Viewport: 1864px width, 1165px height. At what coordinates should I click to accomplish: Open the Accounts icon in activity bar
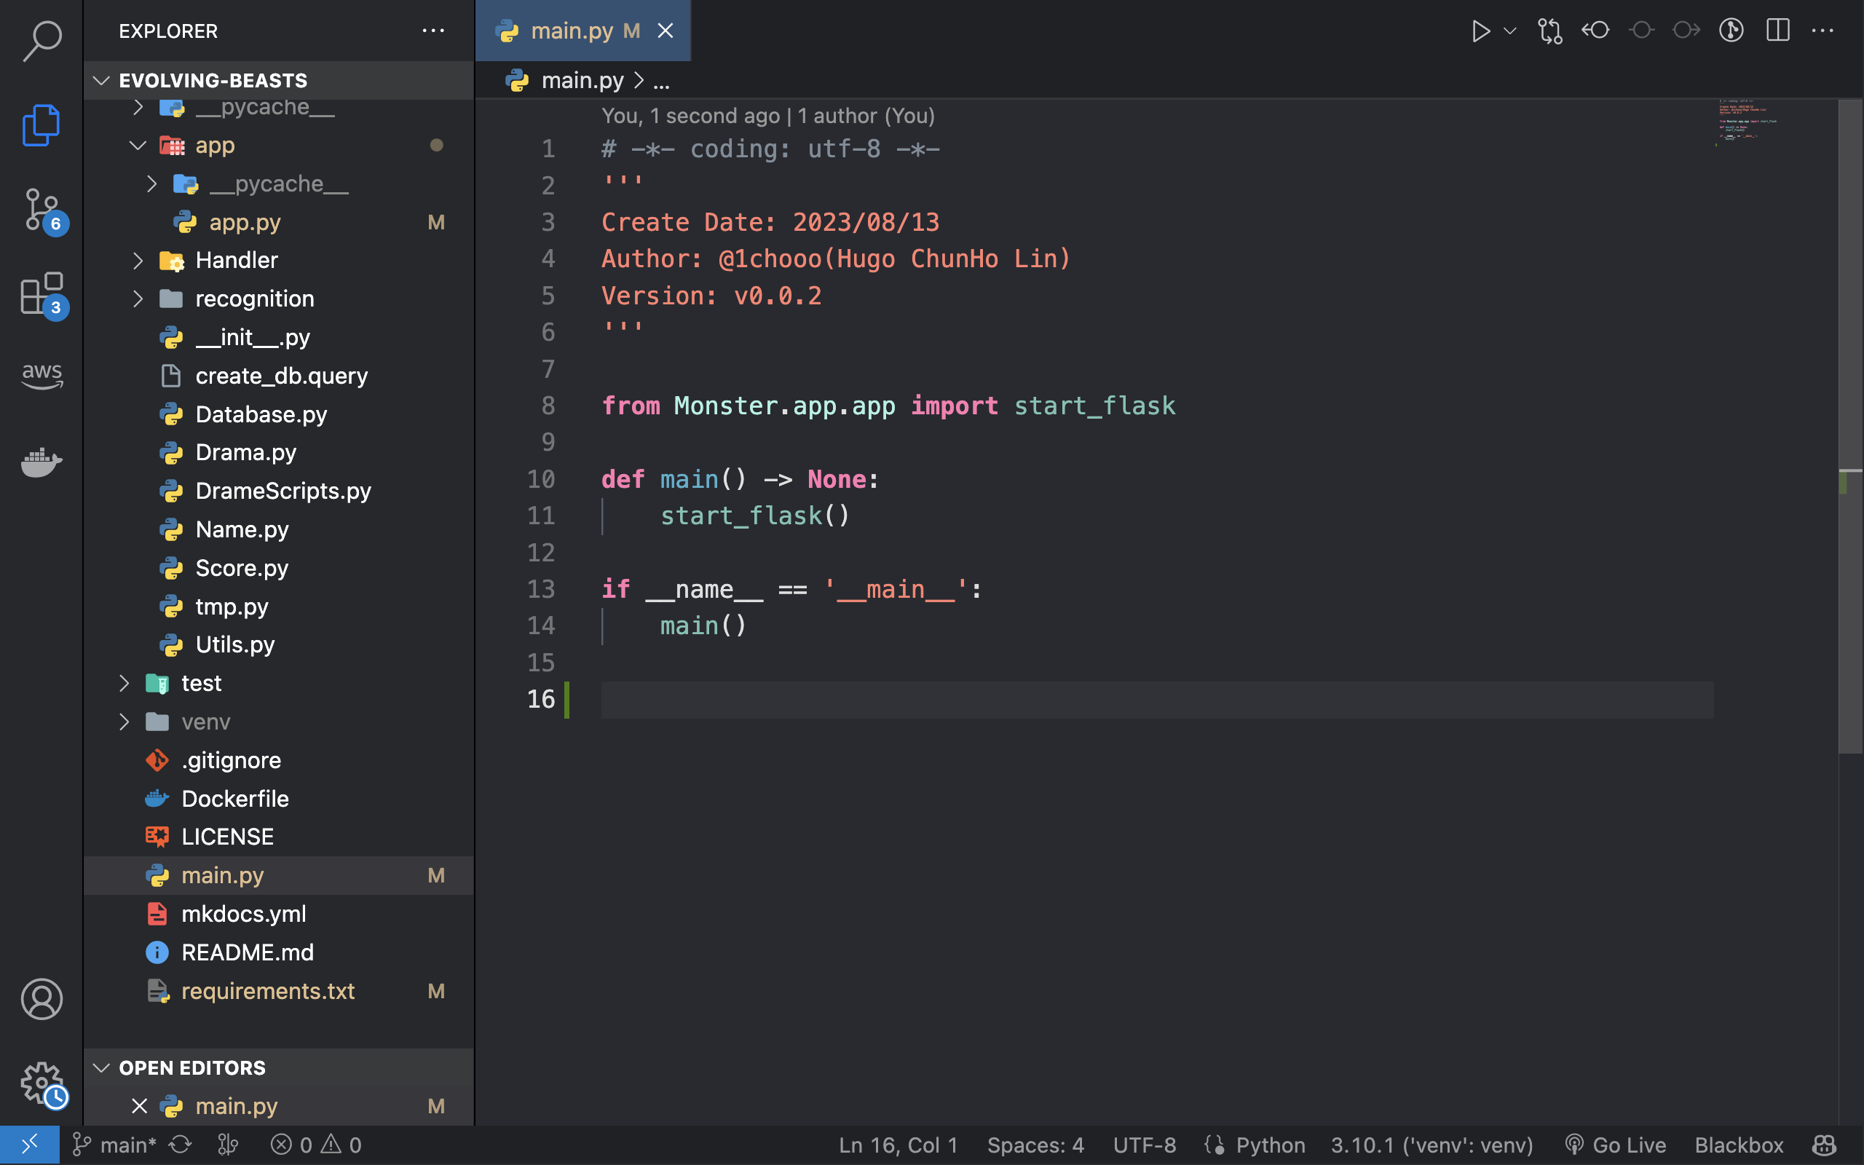[42, 999]
